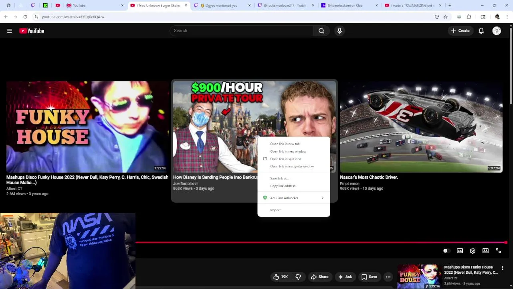Exit full screen with the player icon
The height and width of the screenshot is (289, 513).
pyautogui.click(x=498, y=251)
